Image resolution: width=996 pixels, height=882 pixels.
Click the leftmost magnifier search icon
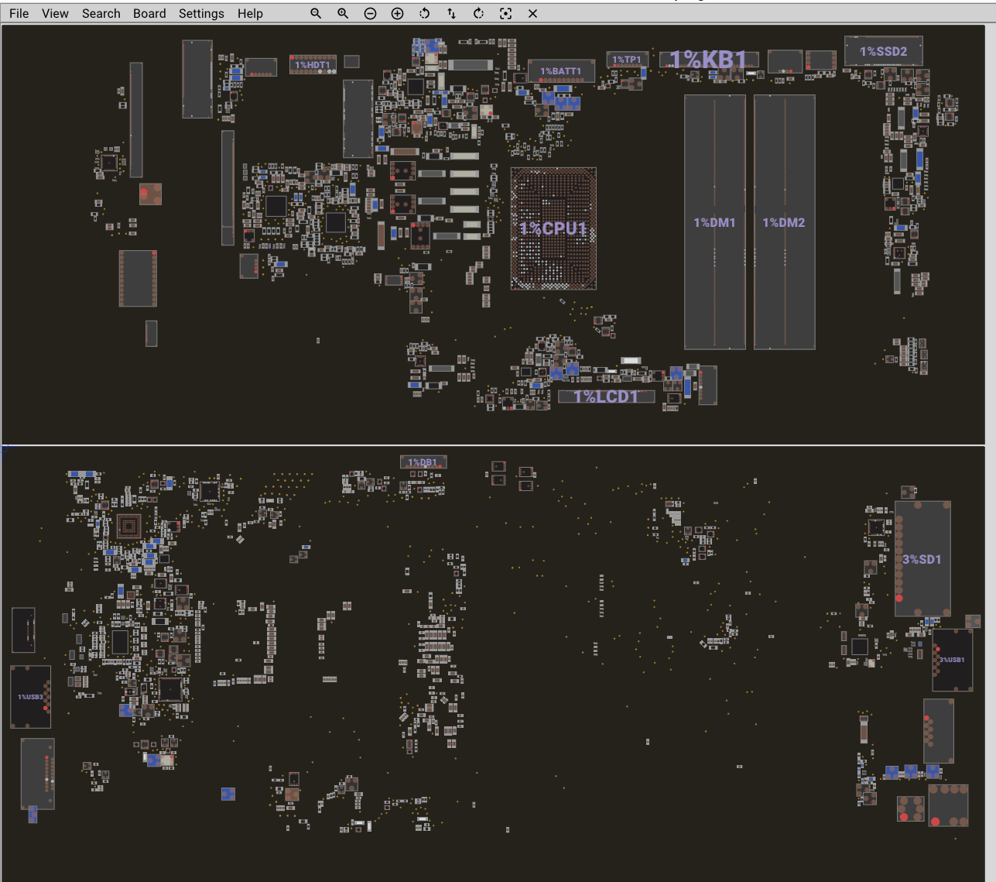[316, 14]
